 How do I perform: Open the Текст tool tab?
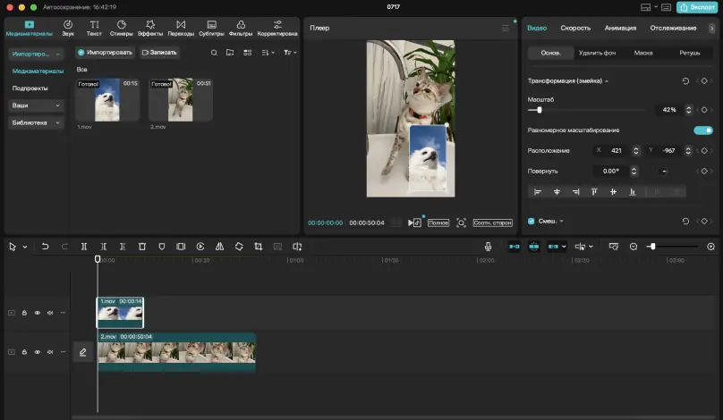(x=94, y=28)
